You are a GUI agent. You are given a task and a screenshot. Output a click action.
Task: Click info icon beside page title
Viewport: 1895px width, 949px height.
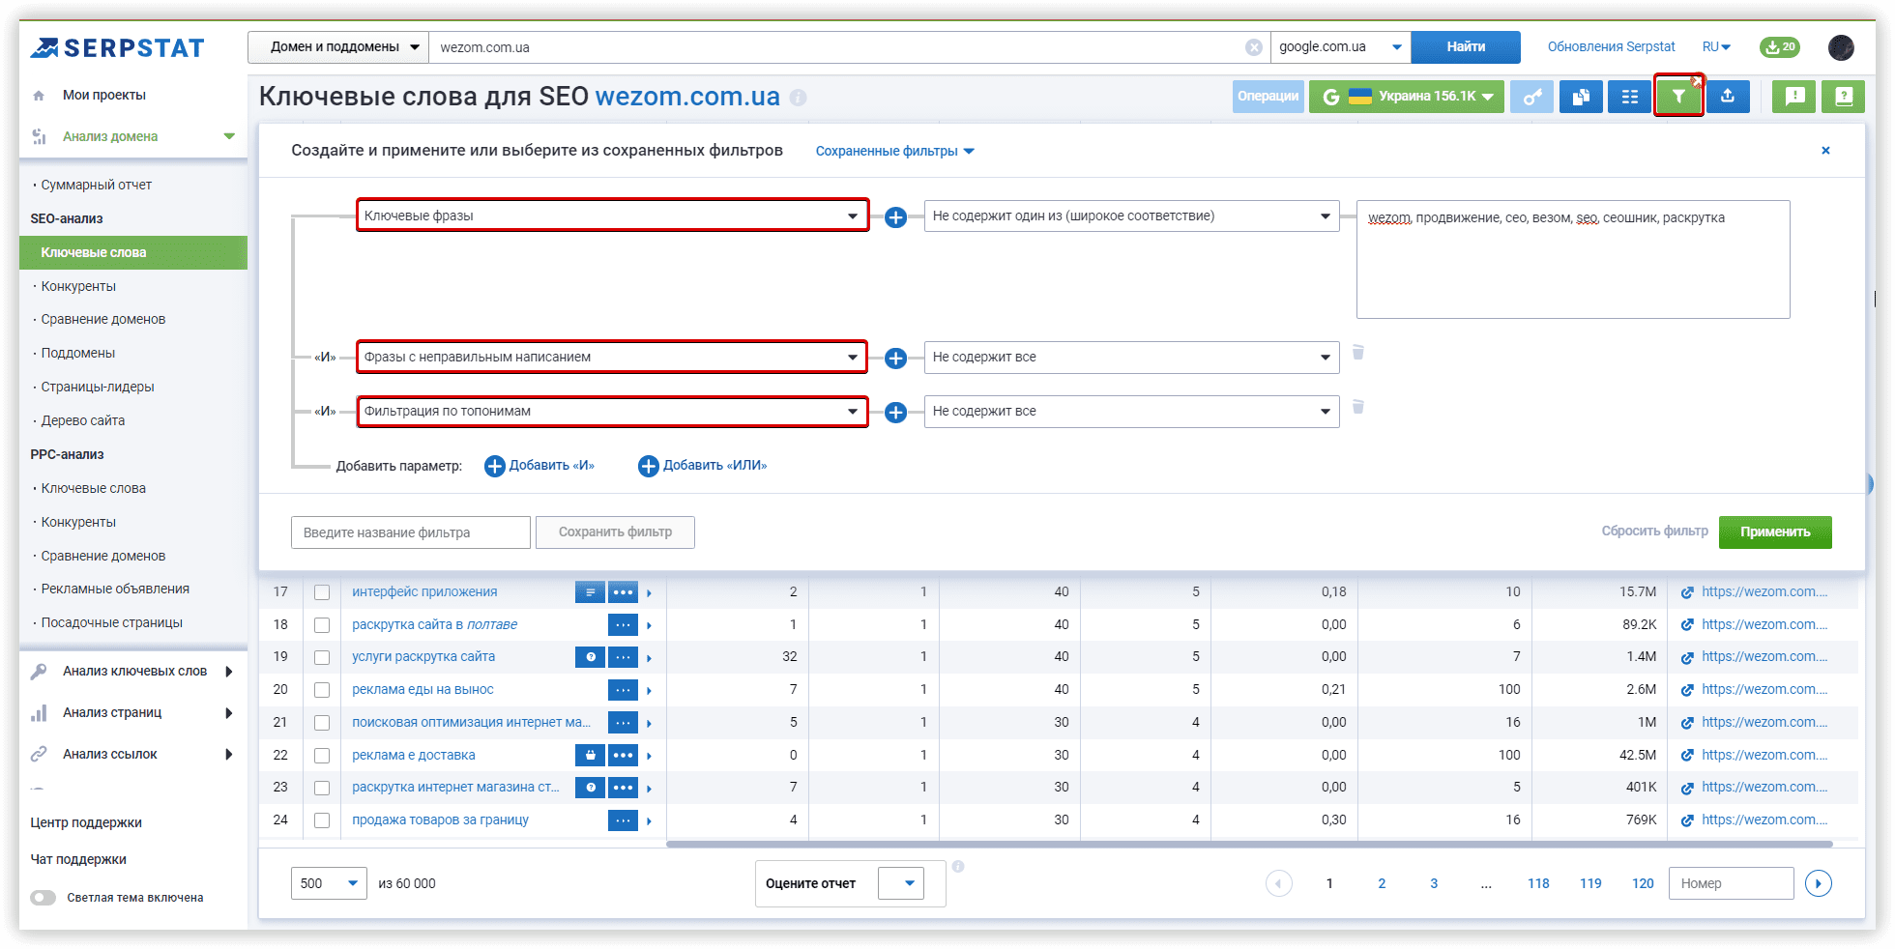[x=798, y=98]
